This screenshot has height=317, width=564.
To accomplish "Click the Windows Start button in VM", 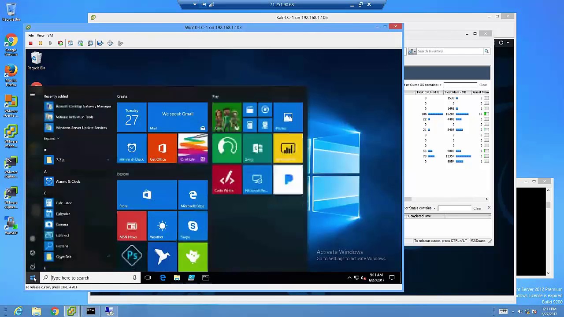I will [33, 278].
